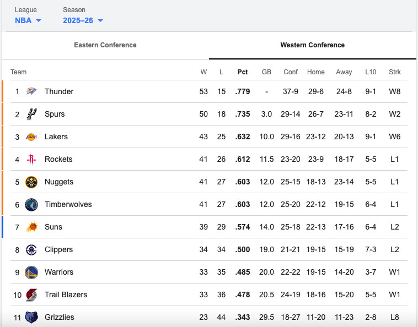
Task: Click the L10 column header
Action: tap(371, 72)
